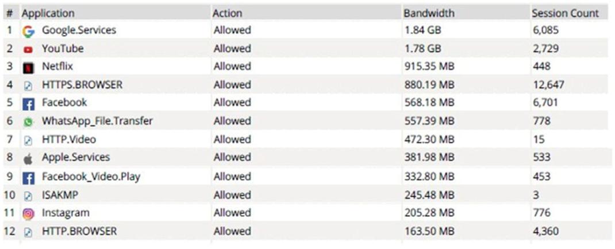Click the WhatsApp green icon
Viewport: 615px width, 249px height.
click(28, 122)
